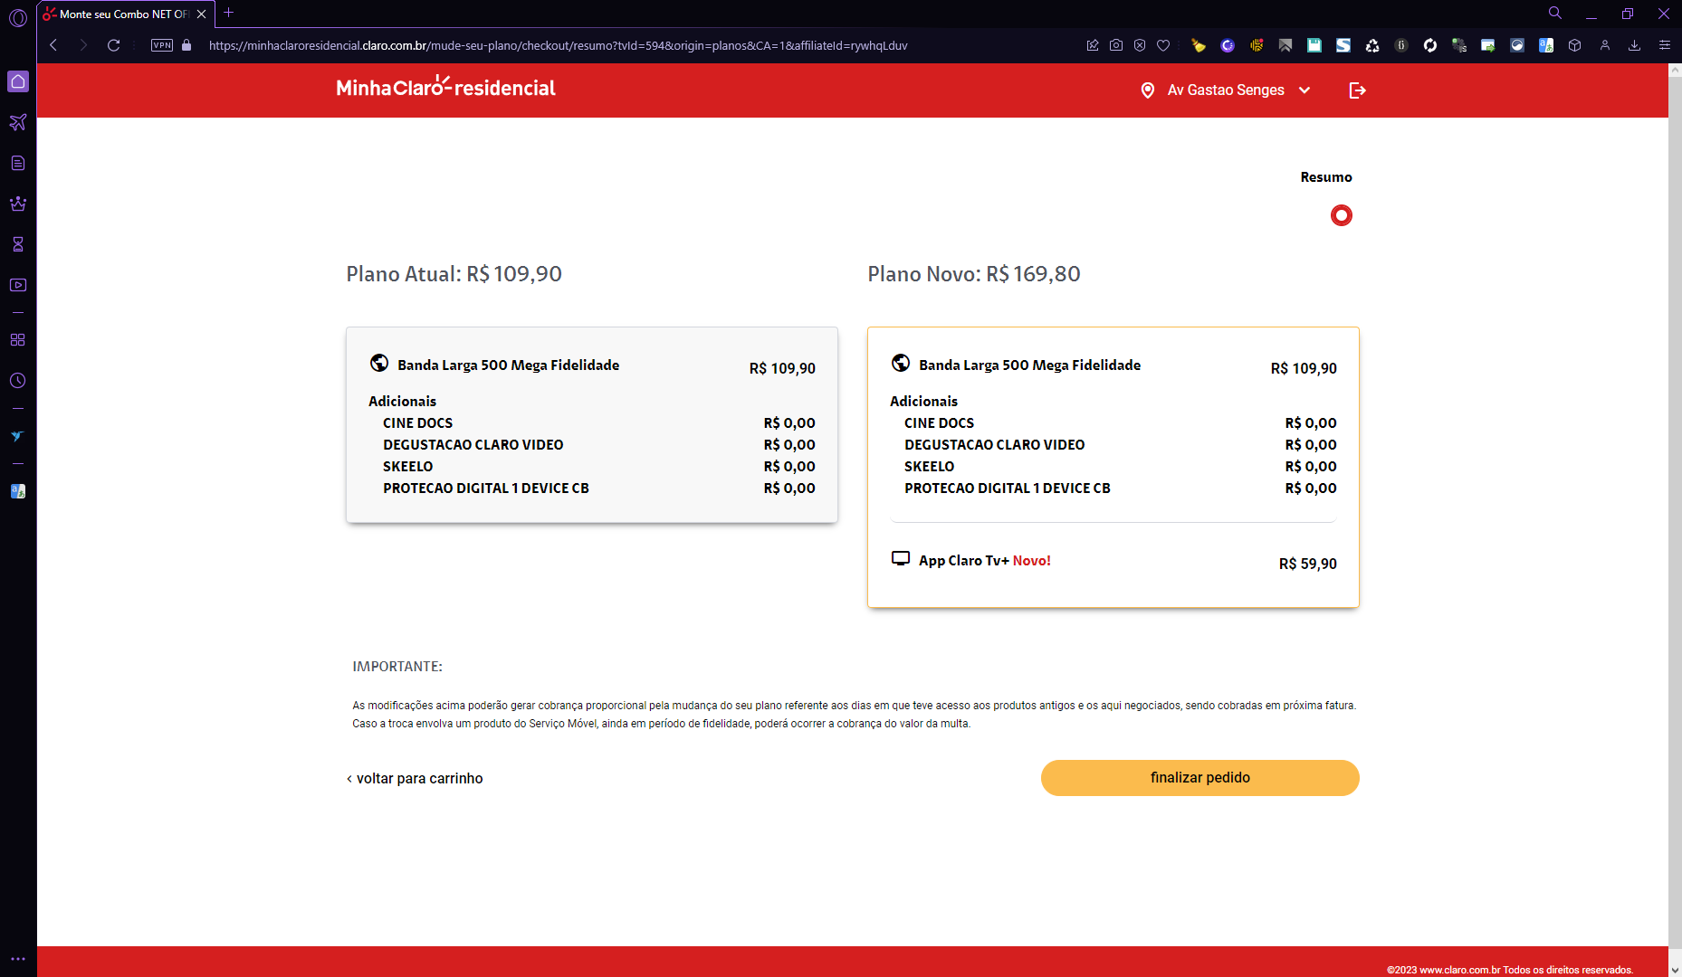Click the 'finalizar pedido' button
The image size is (1682, 977).
(x=1200, y=778)
